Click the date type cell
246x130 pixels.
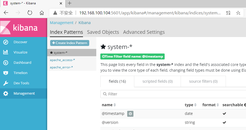pos(189,114)
